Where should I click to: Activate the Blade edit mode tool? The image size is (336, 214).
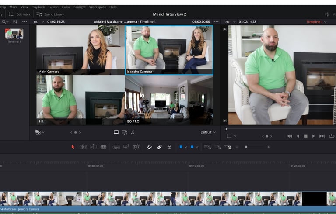pyautogui.click(x=103, y=147)
